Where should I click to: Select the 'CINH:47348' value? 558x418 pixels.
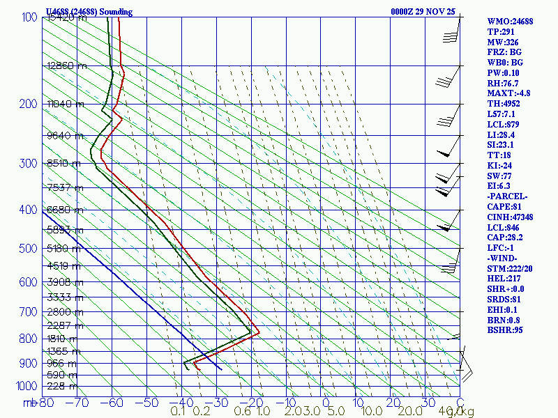pyautogui.click(x=510, y=217)
